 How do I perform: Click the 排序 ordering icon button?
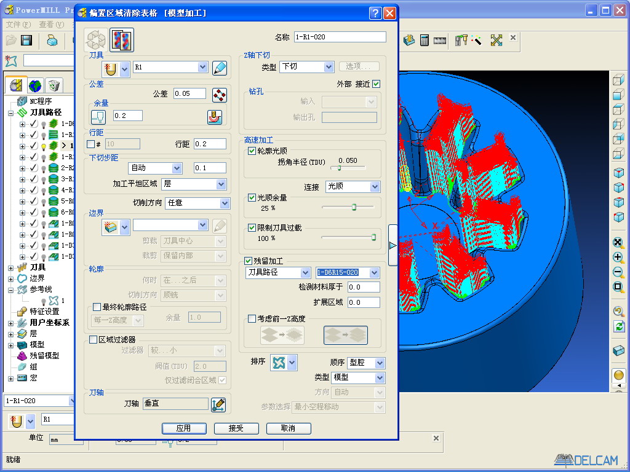(x=284, y=363)
